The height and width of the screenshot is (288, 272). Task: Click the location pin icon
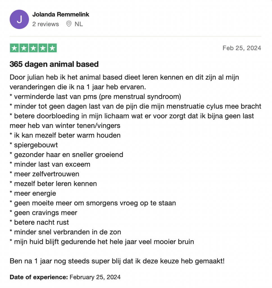click(x=69, y=24)
